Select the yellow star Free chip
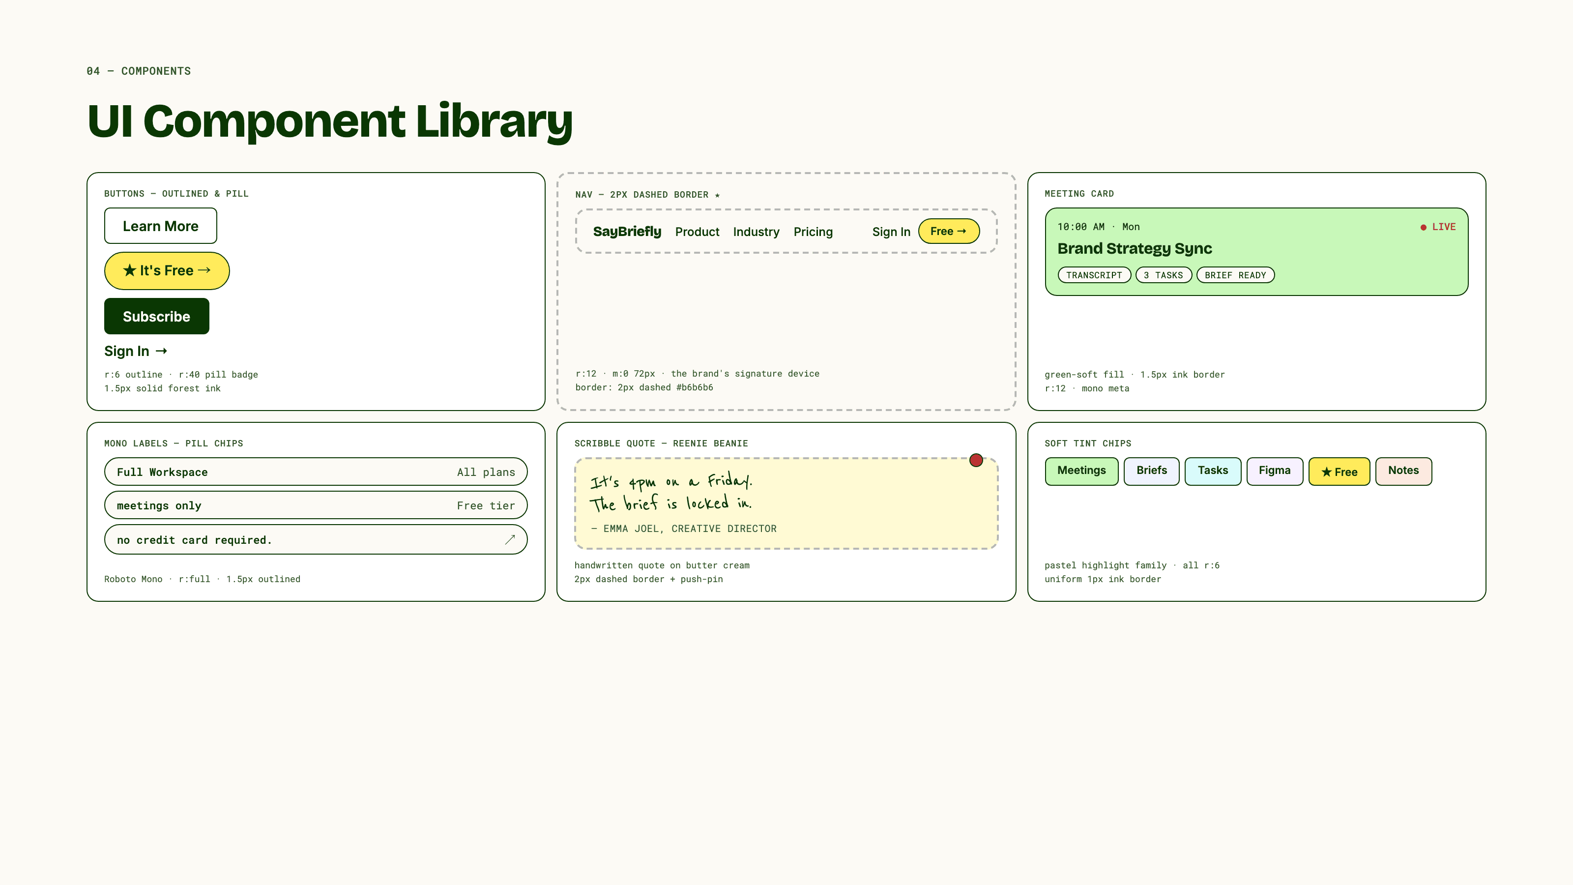Viewport: 1573px width, 885px height. pos(1339,472)
